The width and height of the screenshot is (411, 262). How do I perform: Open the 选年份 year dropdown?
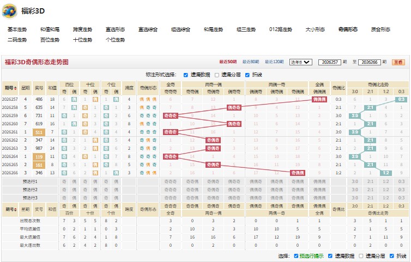301,62
